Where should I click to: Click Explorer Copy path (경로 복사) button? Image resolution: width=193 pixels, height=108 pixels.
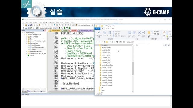point(116,34)
